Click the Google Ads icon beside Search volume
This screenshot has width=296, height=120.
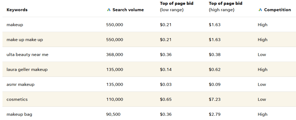[x=109, y=10]
